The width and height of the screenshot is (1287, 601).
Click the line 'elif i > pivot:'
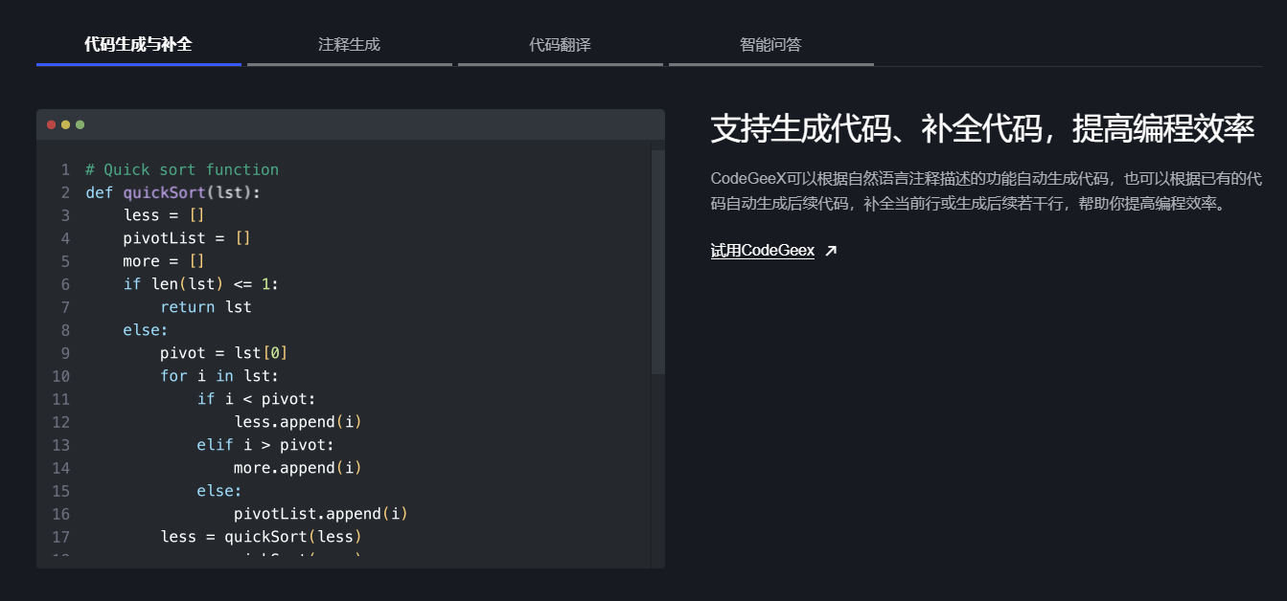(265, 445)
